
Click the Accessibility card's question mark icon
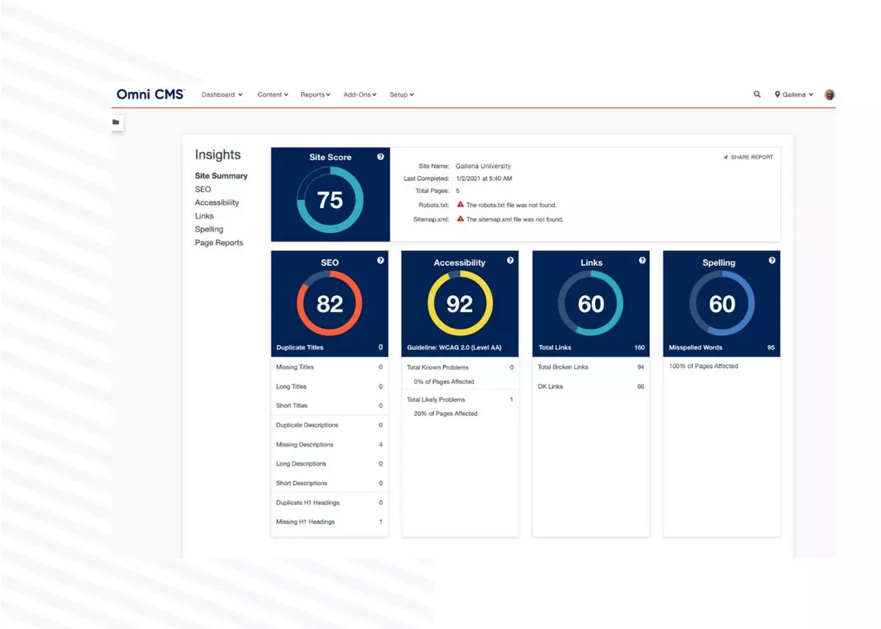[510, 262]
